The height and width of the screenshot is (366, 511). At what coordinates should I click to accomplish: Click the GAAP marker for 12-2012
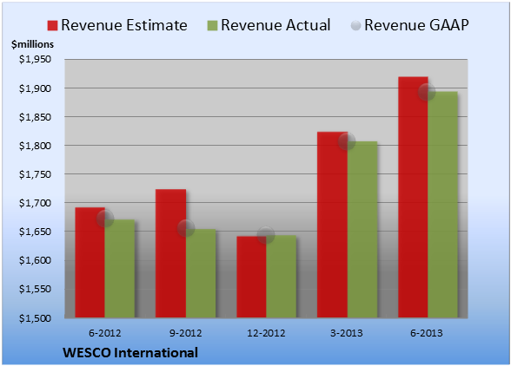pyautogui.click(x=266, y=235)
